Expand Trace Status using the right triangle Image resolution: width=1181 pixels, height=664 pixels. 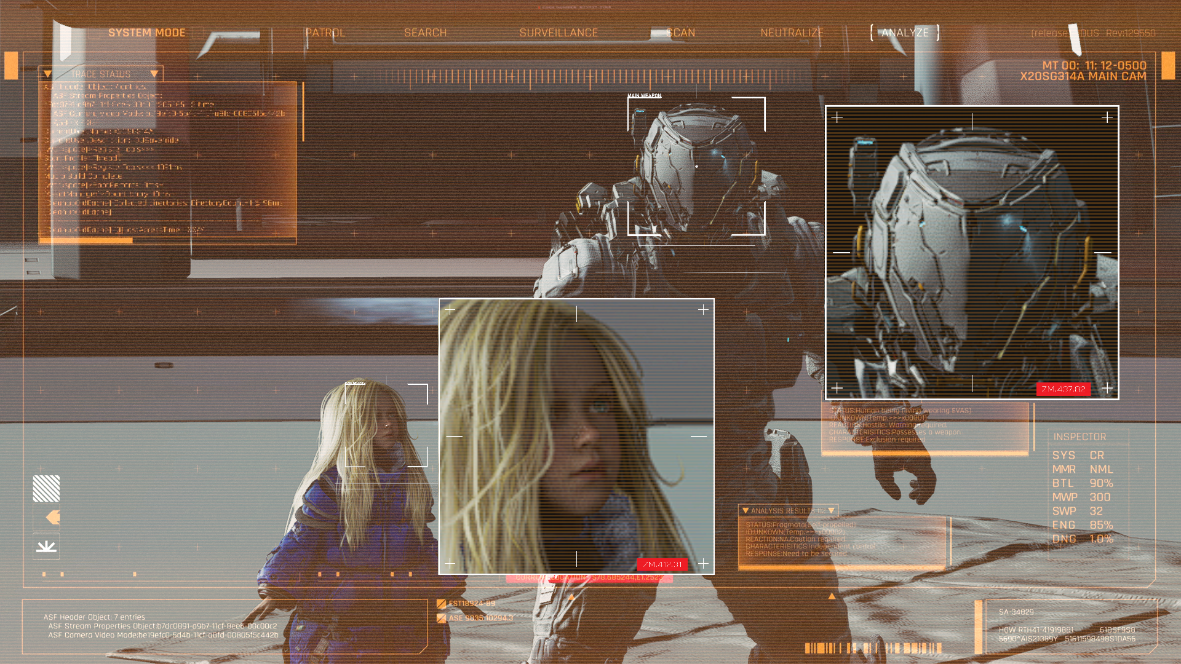tap(154, 74)
